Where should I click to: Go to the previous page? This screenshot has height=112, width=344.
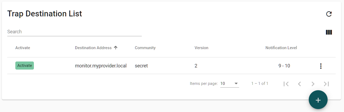299,84
